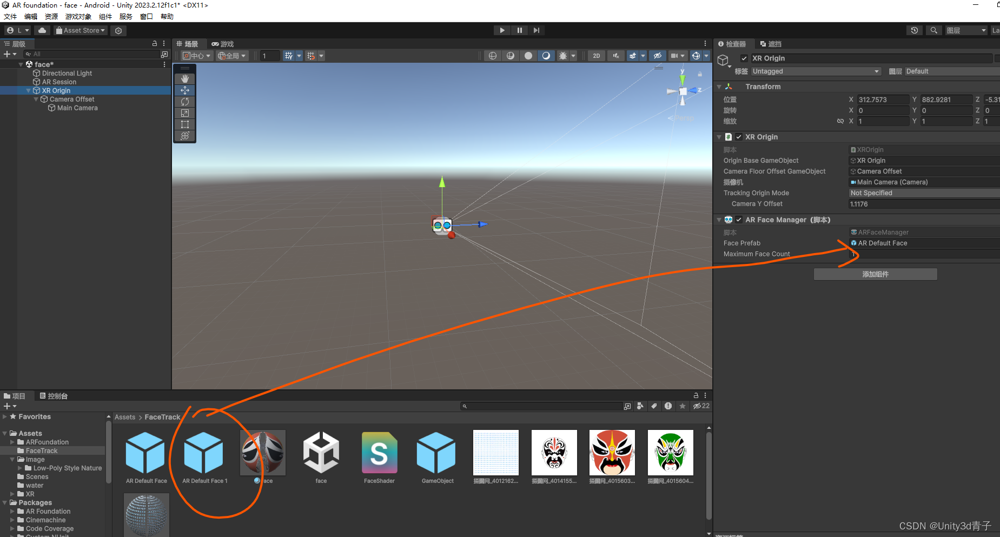Open face scene options menu

click(x=164, y=64)
